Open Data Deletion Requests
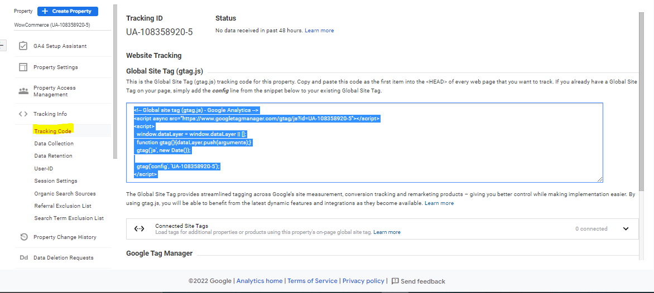Screen dimensions: 654x293 point(63,257)
